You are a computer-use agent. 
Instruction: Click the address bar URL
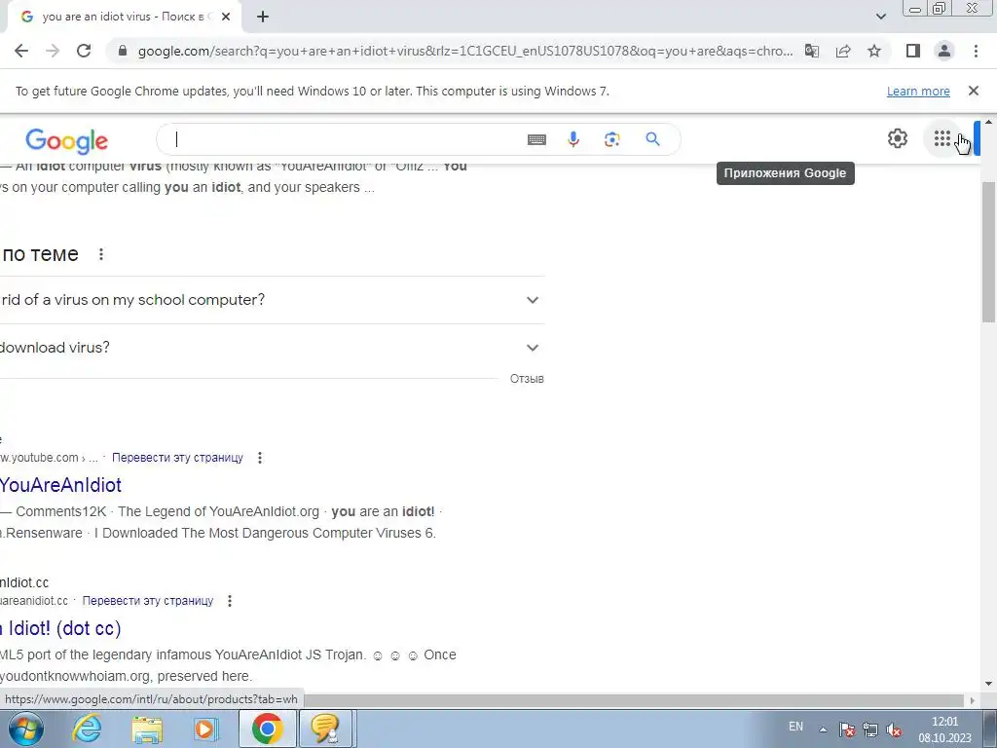coord(465,51)
